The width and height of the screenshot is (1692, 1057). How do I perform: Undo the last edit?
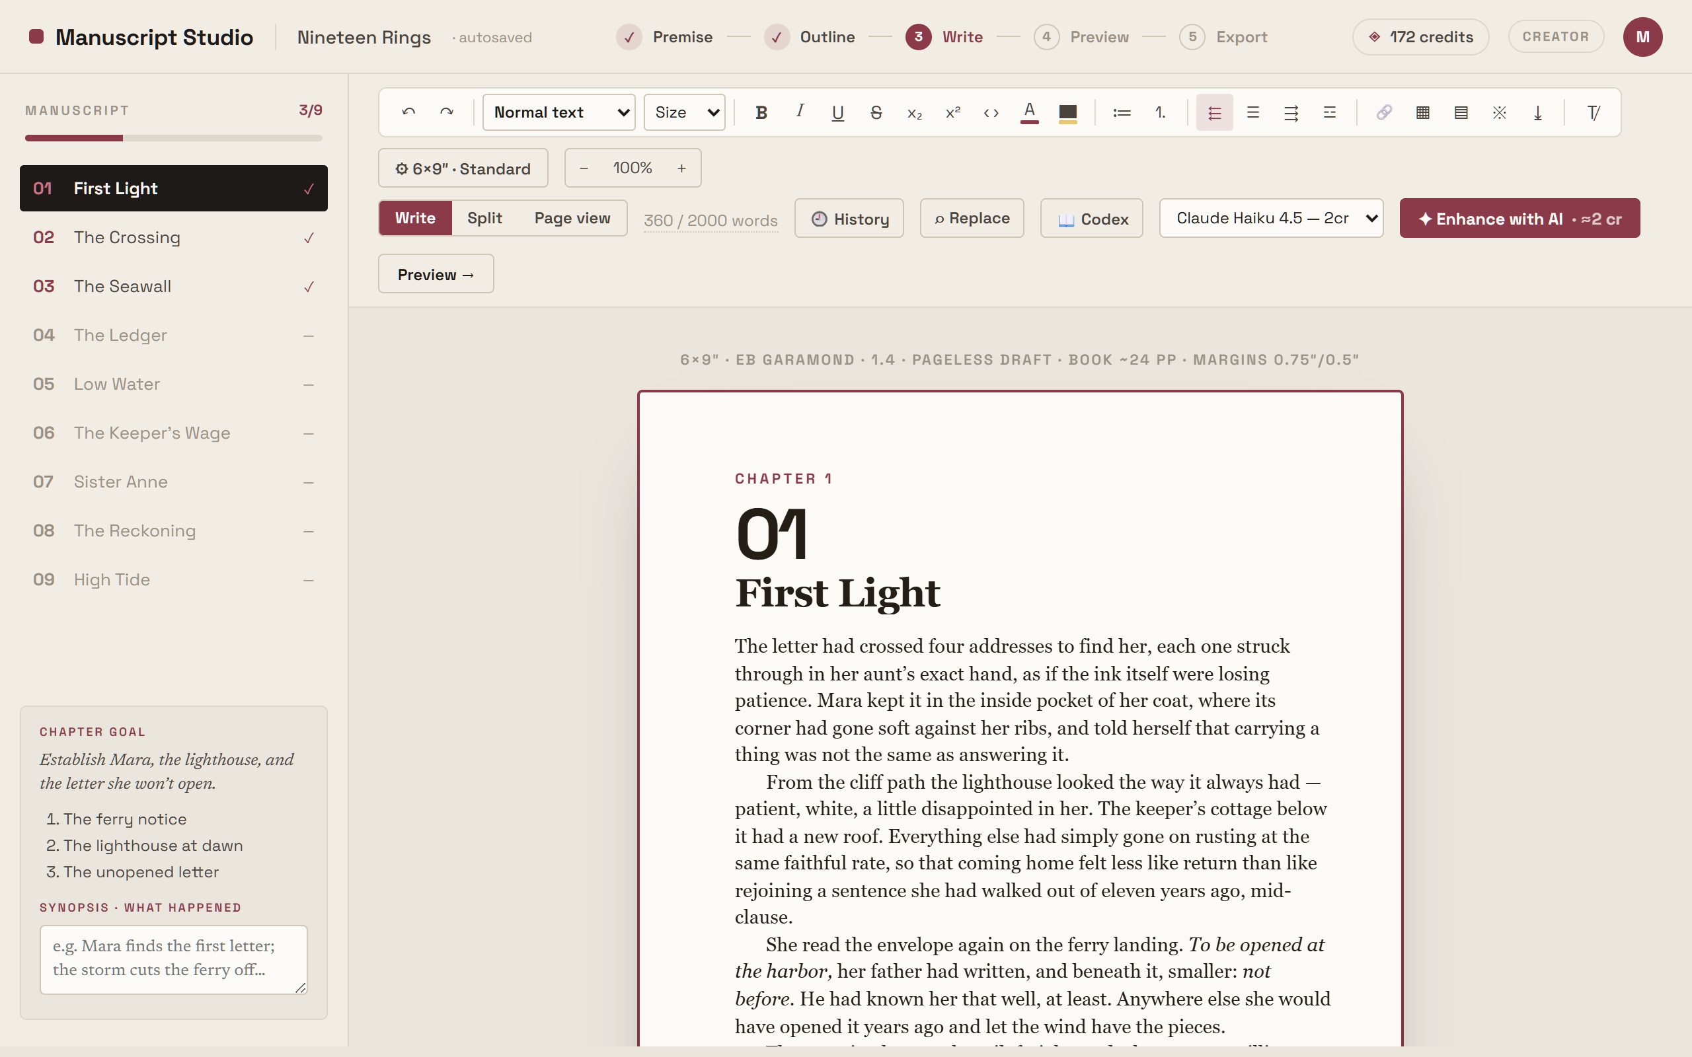(409, 112)
